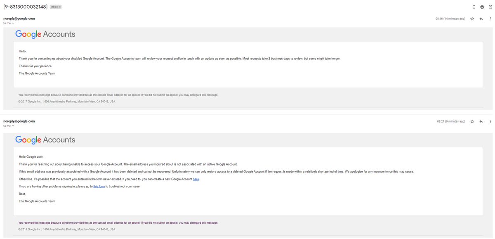Remove the Inbox label with its x
The image size is (495, 239).
pyautogui.click(x=60, y=7)
